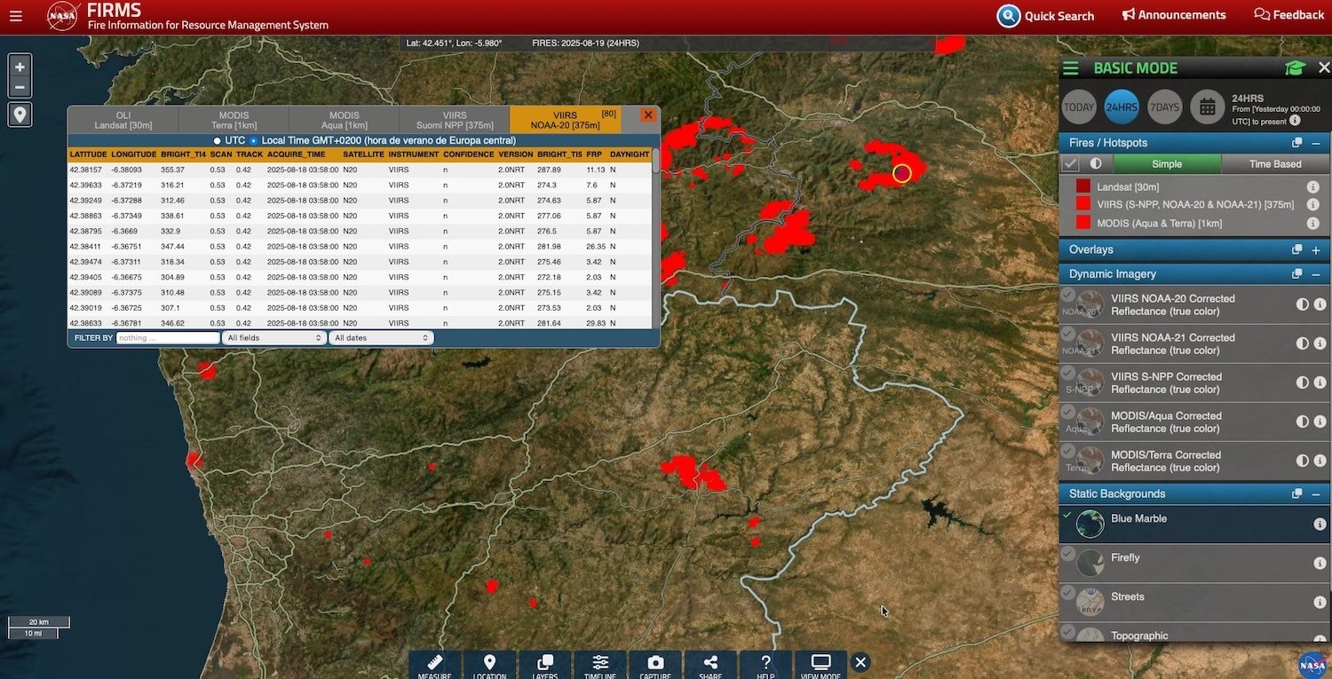Collapse the Static Backgrounds section
The height and width of the screenshot is (679, 1332).
[x=1316, y=494]
